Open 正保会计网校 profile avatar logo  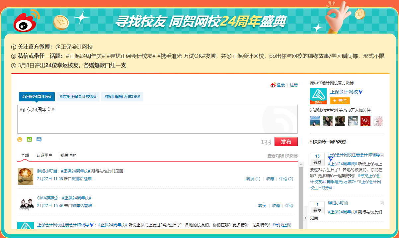coord(318,96)
